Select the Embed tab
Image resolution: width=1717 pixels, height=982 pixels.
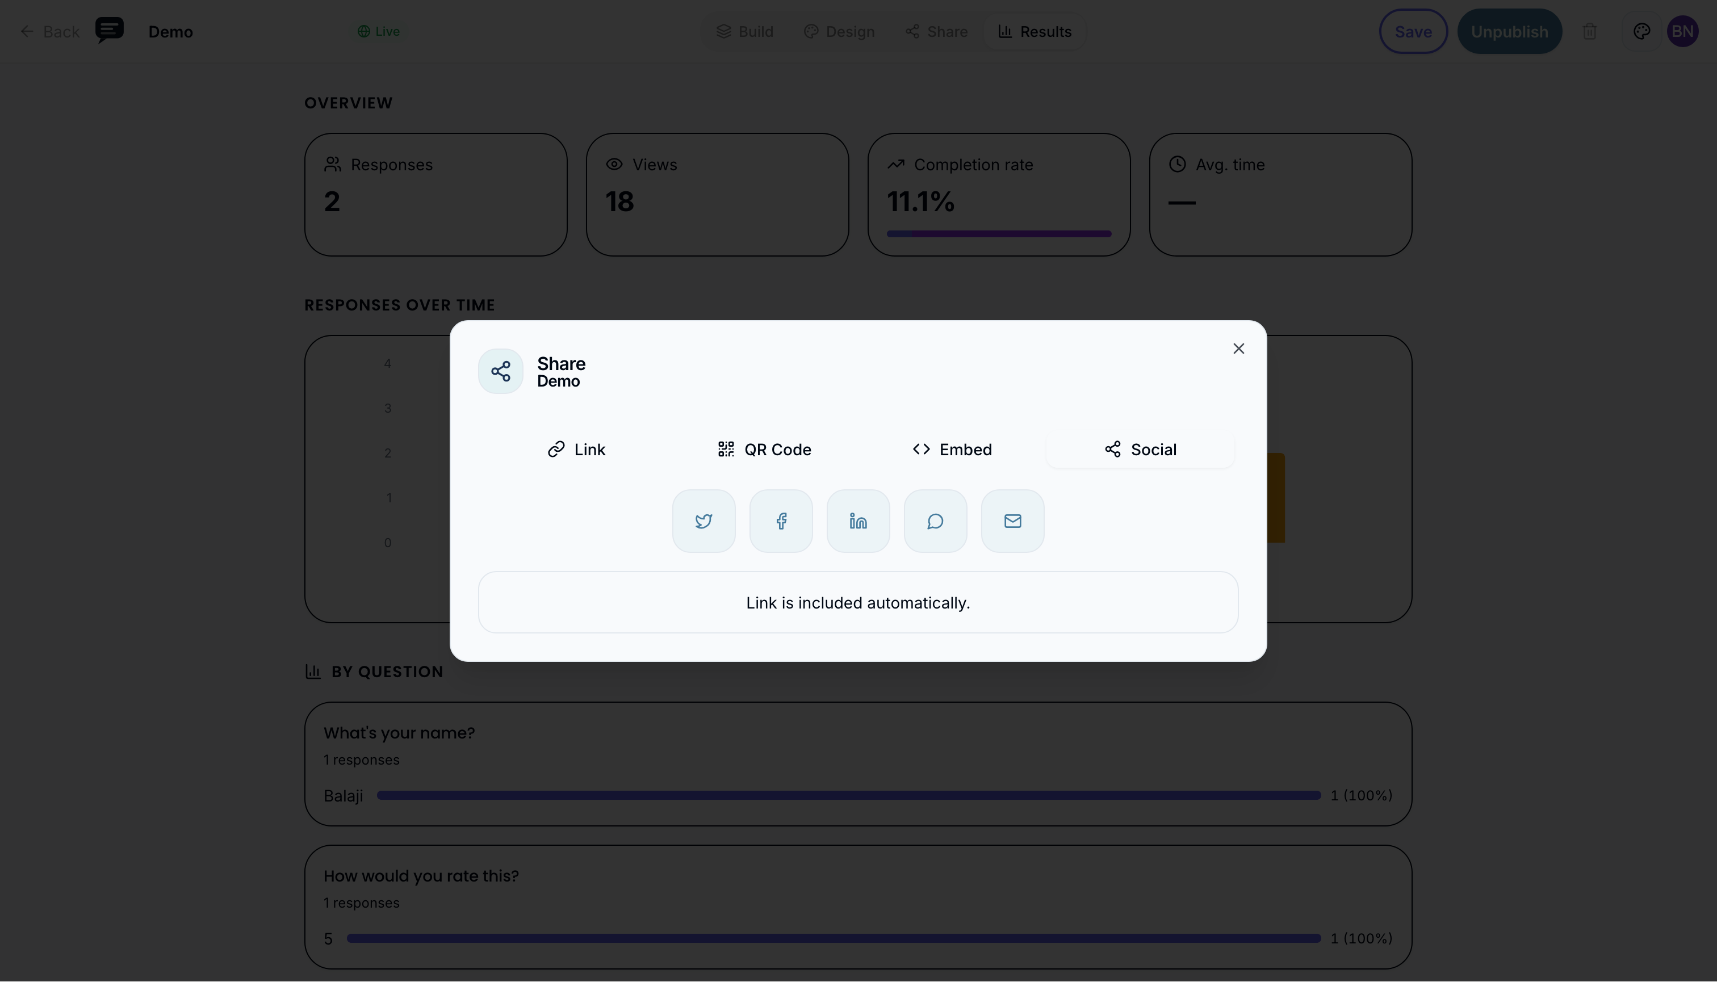pyautogui.click(x=952, y=449)
